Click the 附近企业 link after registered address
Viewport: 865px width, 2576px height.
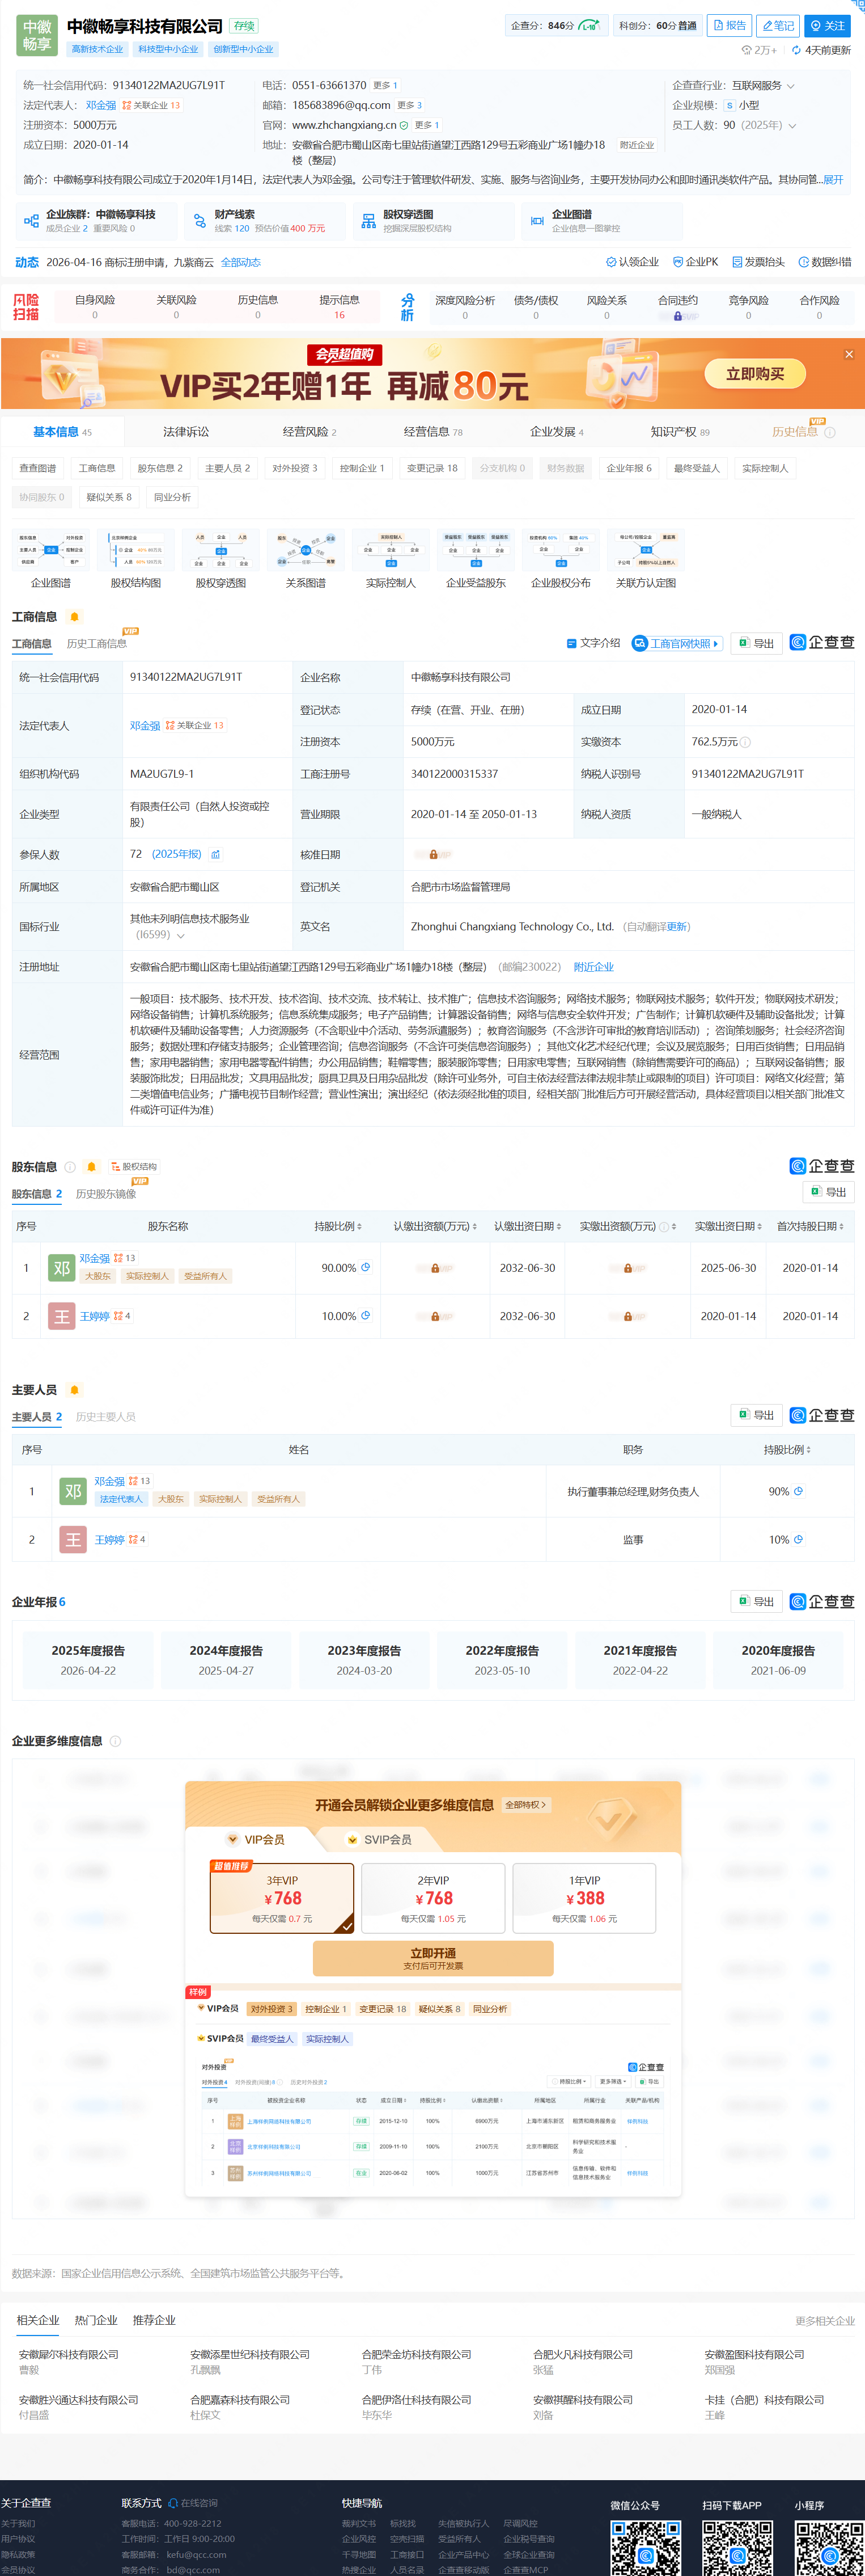[593, 967]
